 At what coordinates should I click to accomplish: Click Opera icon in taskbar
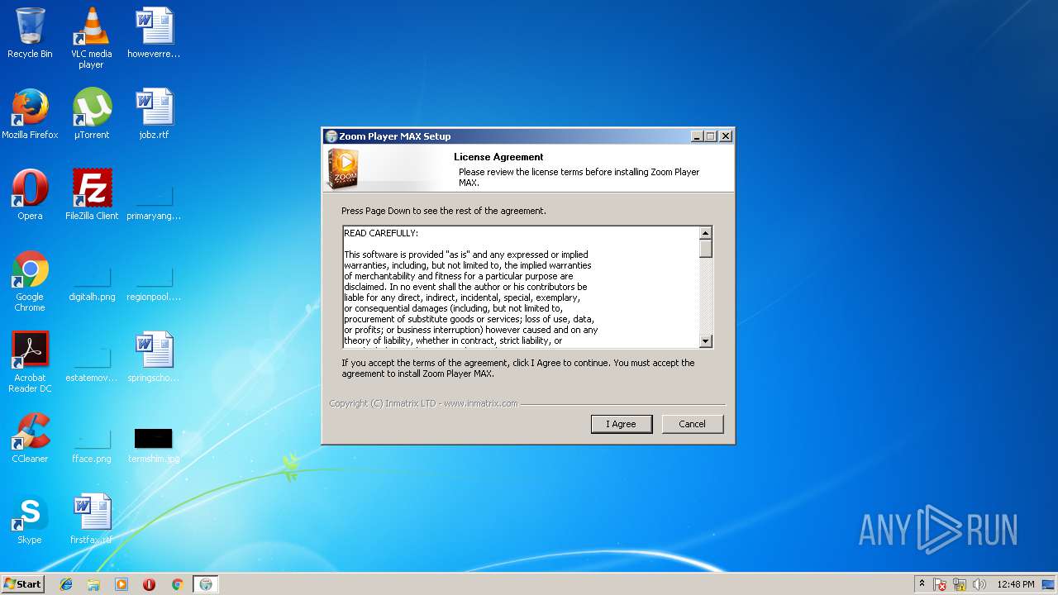click(150, 584)
